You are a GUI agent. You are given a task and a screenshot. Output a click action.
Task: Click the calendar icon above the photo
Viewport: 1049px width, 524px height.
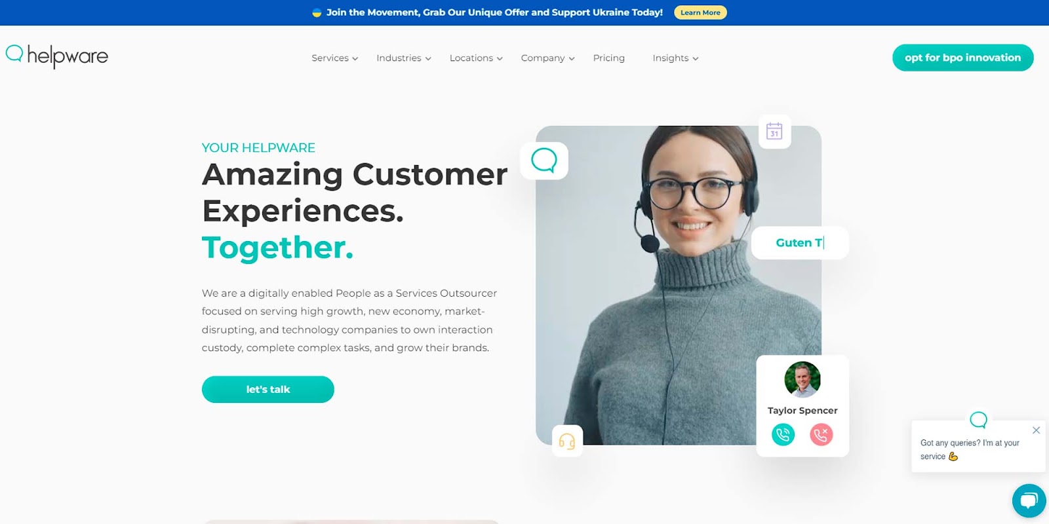pyautogui.click(x=774, y=131)
